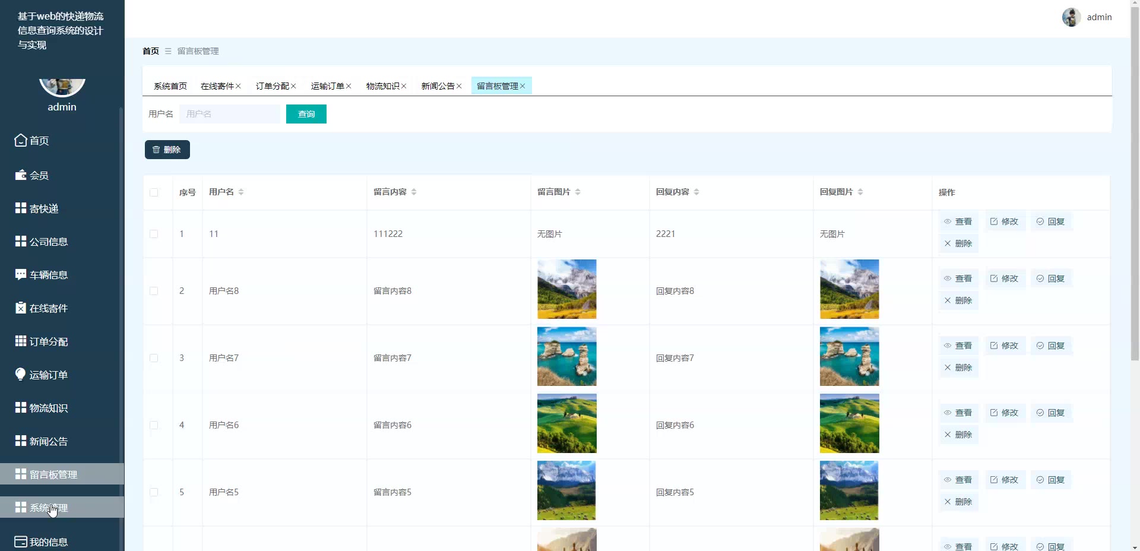Click admin avatar in top right
Viewport: 1140px width, 551px height.
[1072, 17]
